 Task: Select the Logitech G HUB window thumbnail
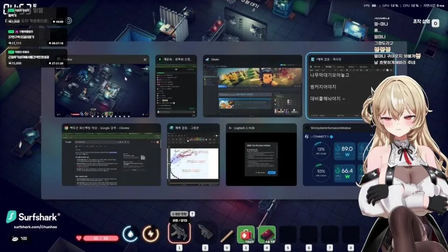point(261,154)
